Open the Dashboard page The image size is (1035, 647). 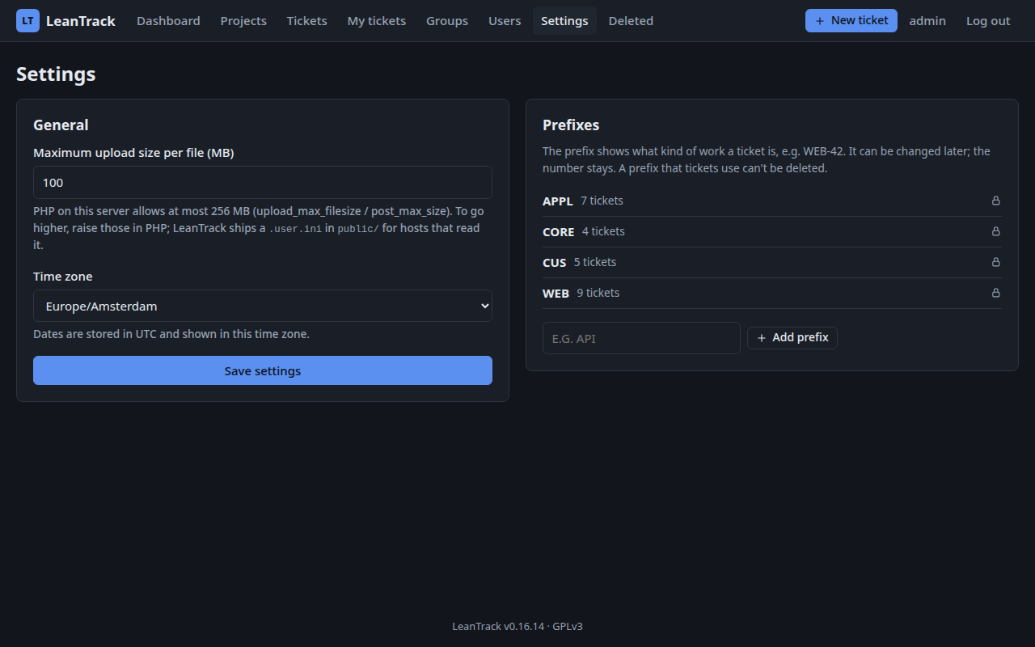click(168, 21)
